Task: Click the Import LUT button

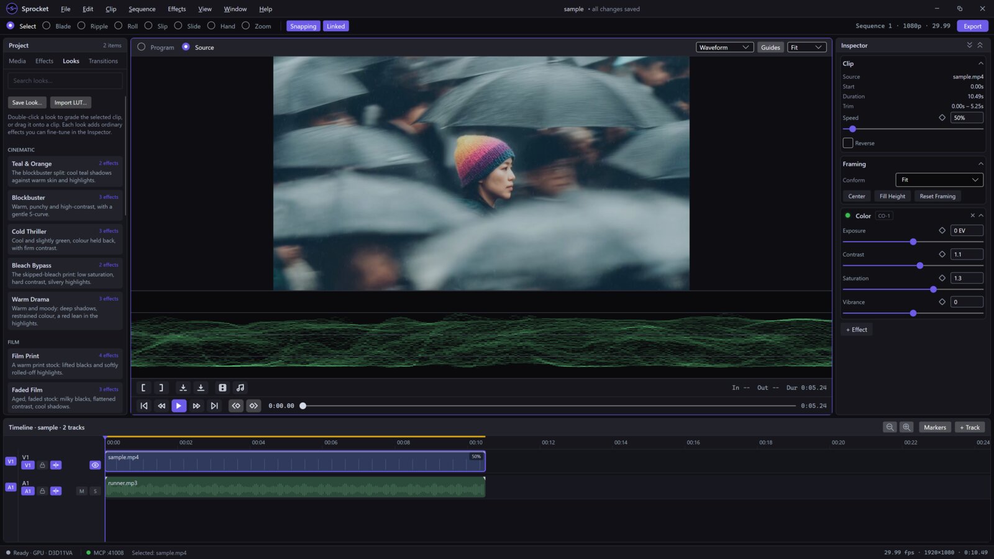Action: coord(70,102)
